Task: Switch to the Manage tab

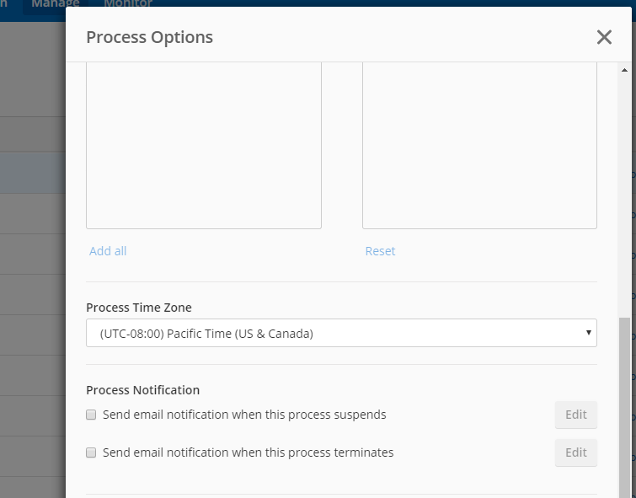Action: [55, 3]
